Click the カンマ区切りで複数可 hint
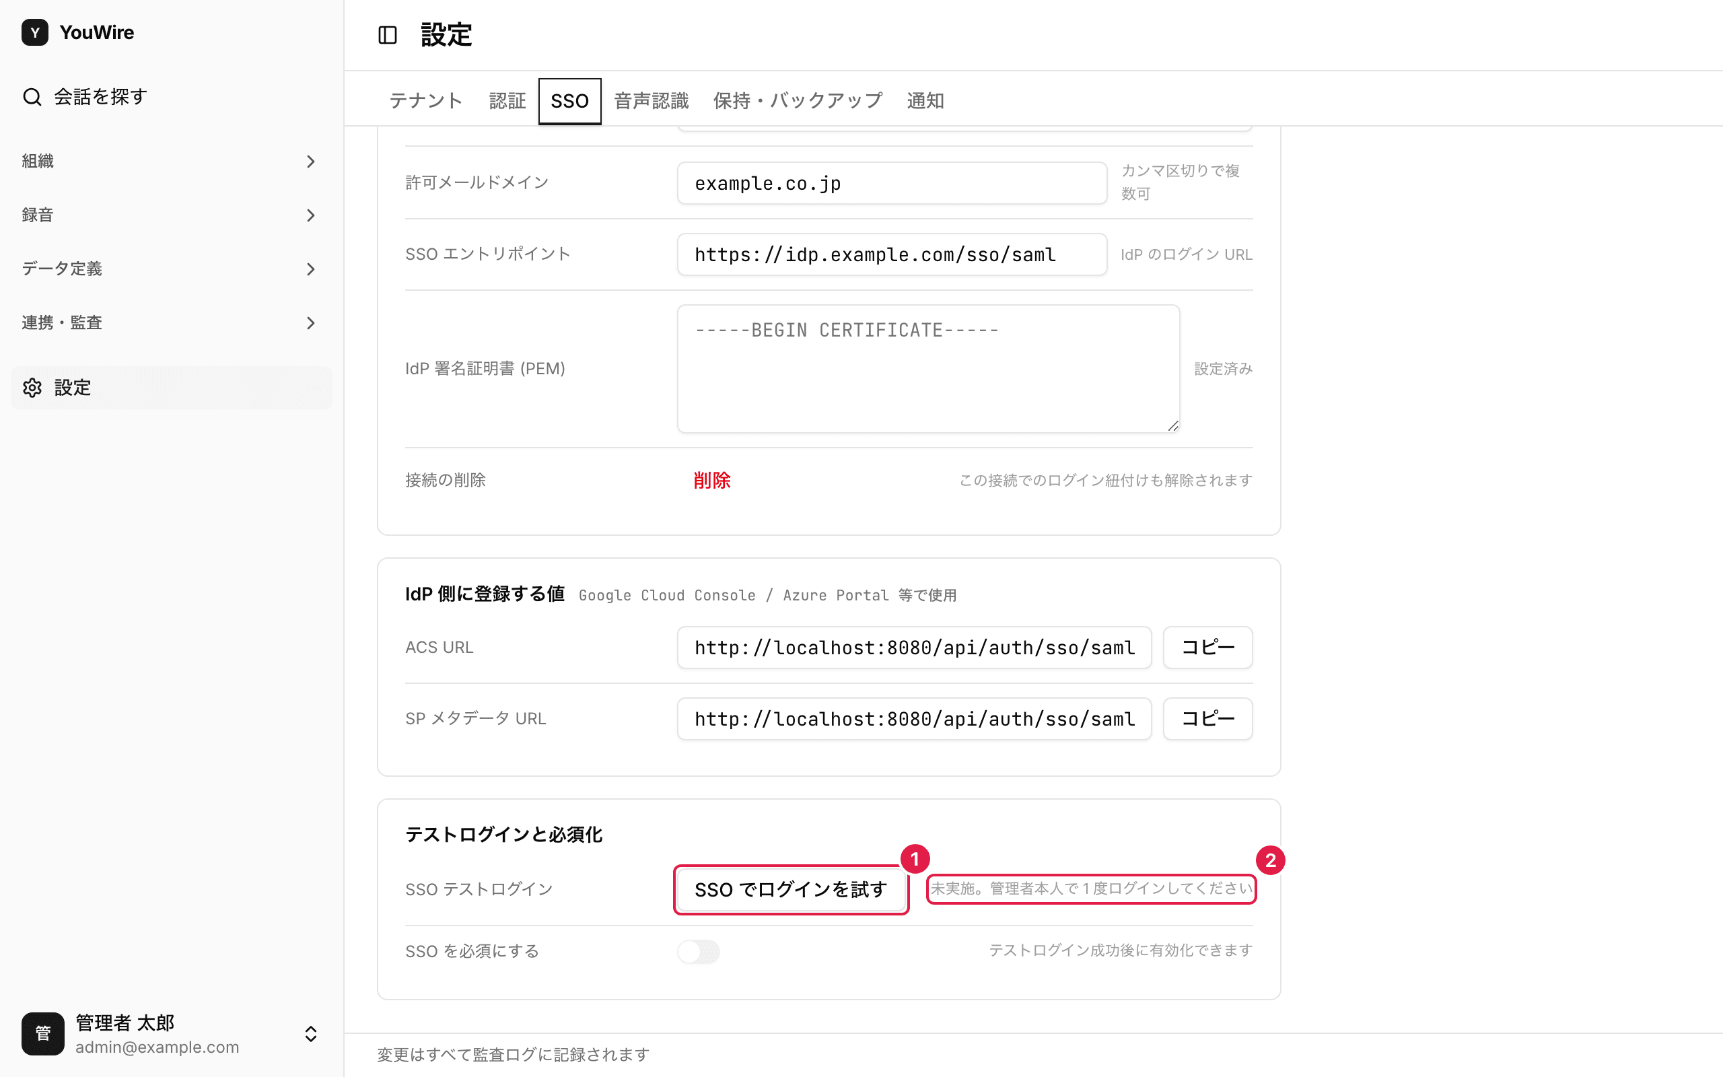 tap(1181, 182)
